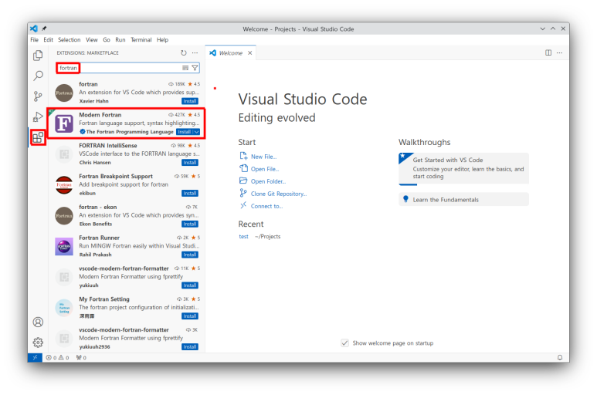Click the fortran extension search field
Screen dimensions: 597x395
pyautogui.click(x=128, y=68)
